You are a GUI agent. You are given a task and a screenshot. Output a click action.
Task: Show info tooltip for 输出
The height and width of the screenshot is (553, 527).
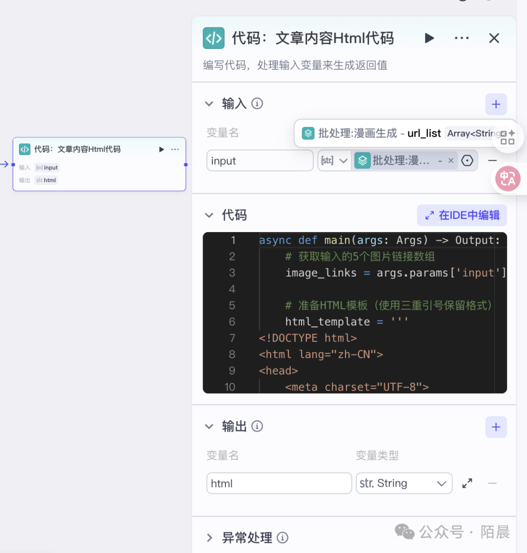click(x=257, y=426)
